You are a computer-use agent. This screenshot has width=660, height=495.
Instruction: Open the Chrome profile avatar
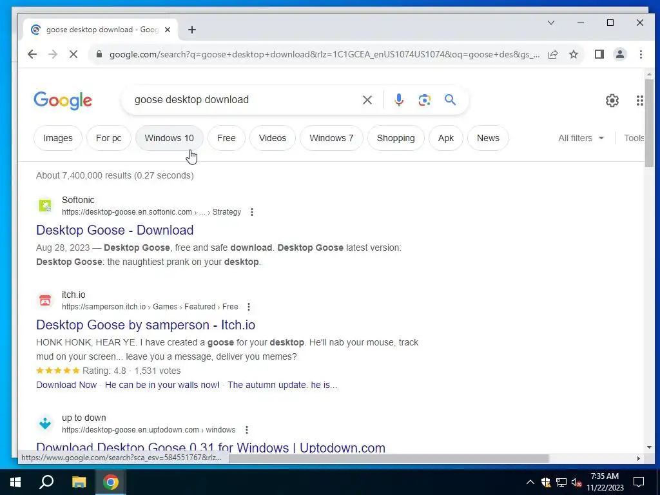(x=620, y=54)
